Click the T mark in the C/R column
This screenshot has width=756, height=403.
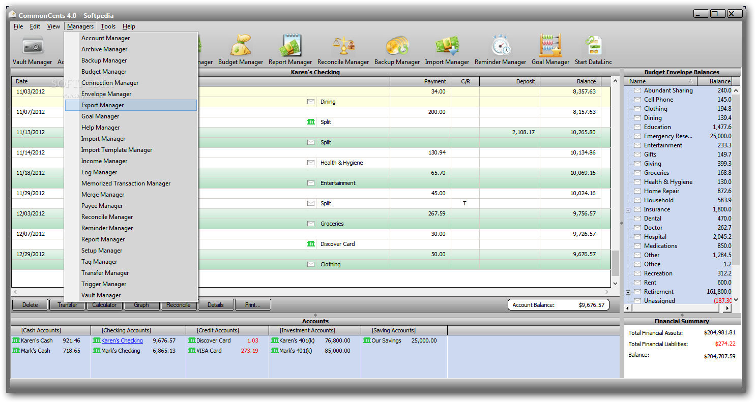coord(464,203)
